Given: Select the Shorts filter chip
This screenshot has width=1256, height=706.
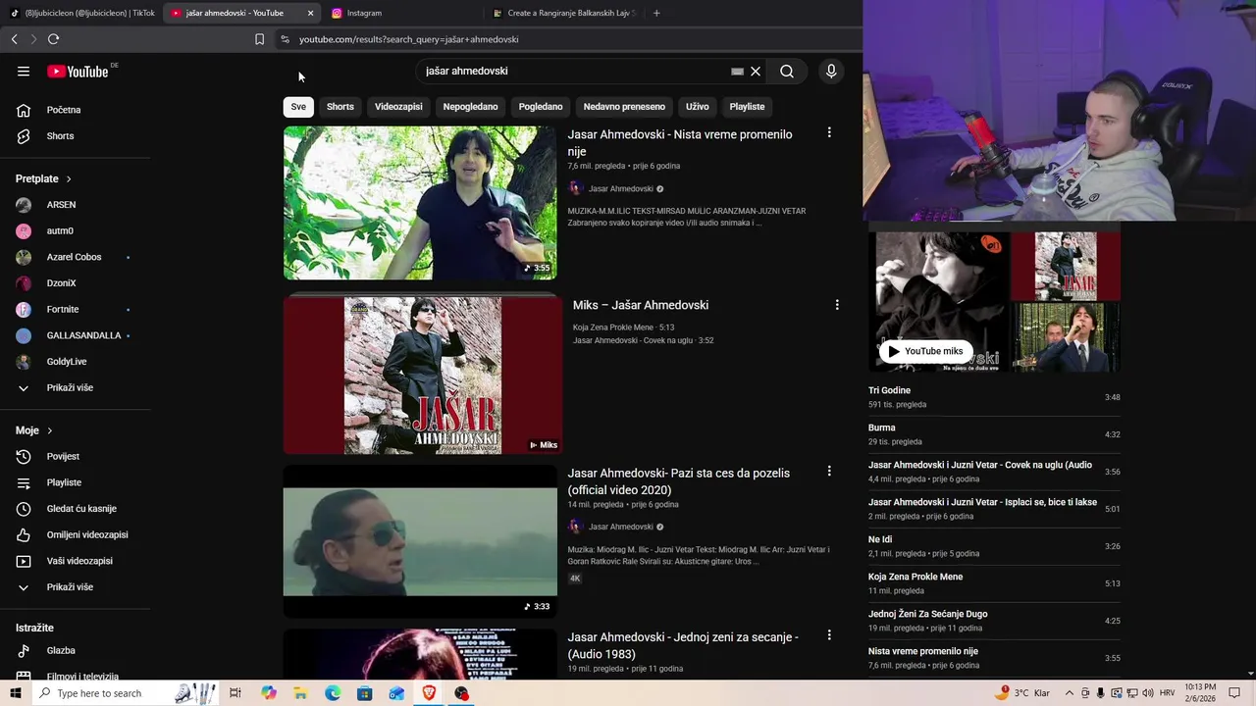Looking at the screenshot, I should tap(340, 107).
